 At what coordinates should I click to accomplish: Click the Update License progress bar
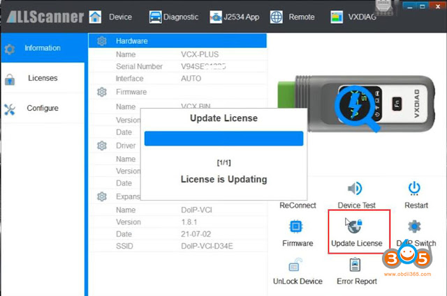[x=223, y=139]
